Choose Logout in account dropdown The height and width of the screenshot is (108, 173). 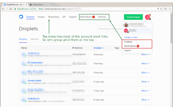click(x=128, y=50)
